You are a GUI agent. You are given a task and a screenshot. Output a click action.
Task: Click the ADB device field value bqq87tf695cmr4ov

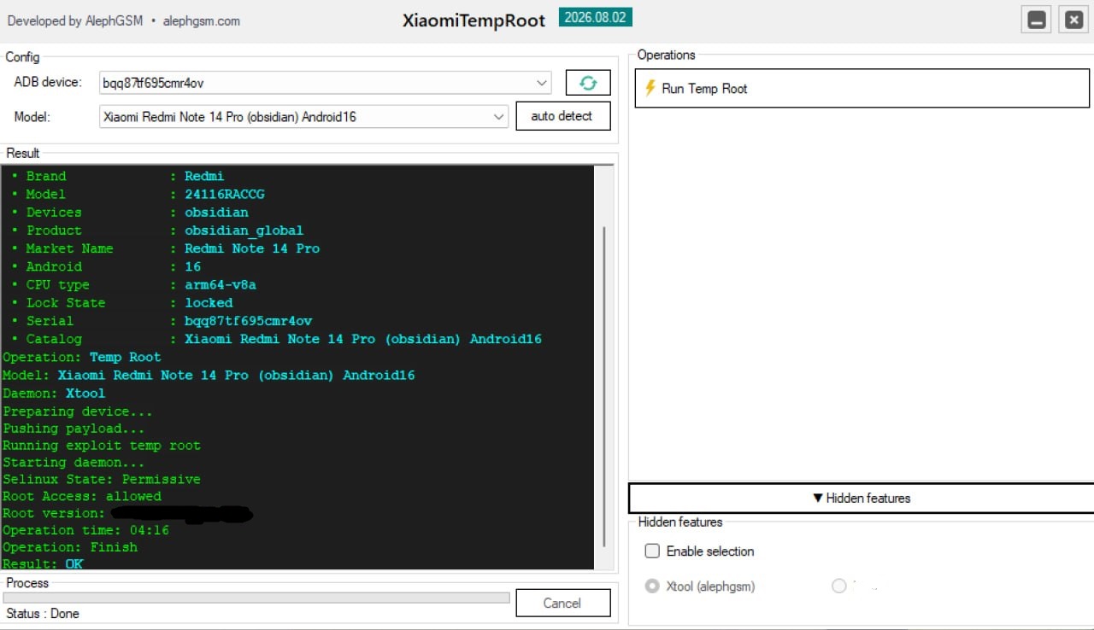(x=153, y=83)
